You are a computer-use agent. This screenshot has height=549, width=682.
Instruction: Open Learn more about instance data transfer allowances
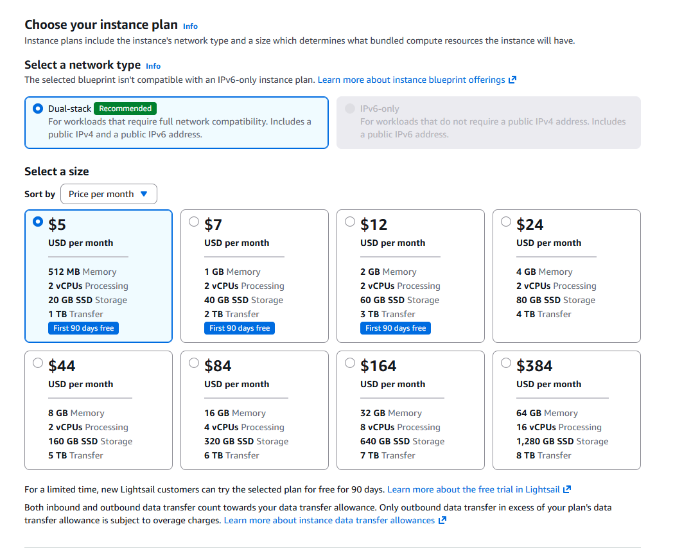[329, 520]
